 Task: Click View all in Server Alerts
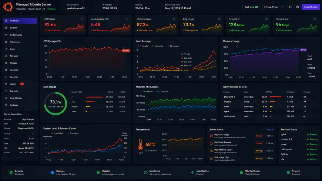[x=270, y=130]
